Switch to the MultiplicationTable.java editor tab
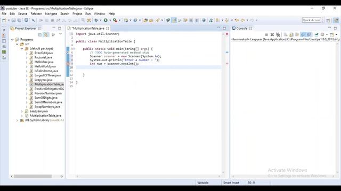This screenshot has height=191, width=341. pyautogui.click(x=87, y=28)
